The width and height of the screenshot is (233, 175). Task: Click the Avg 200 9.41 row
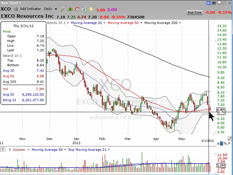(x=23, y=82)
